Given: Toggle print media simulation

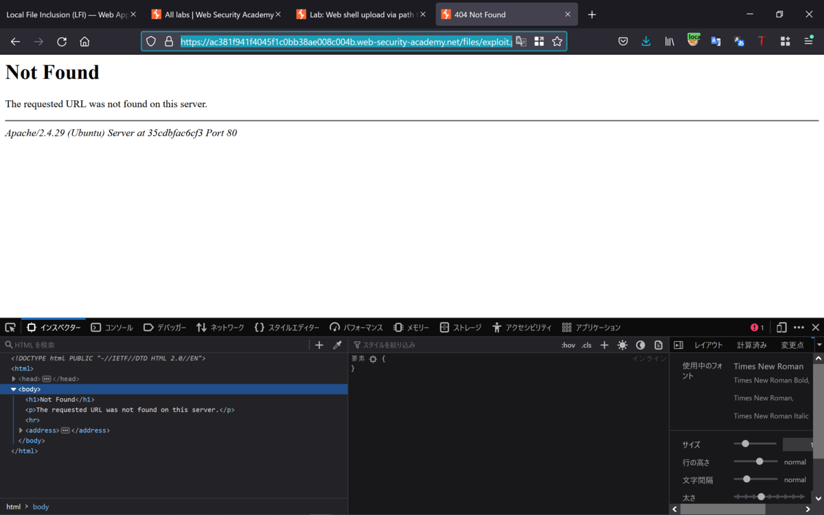Looking at the screenshot, I should tap(658, 345).
